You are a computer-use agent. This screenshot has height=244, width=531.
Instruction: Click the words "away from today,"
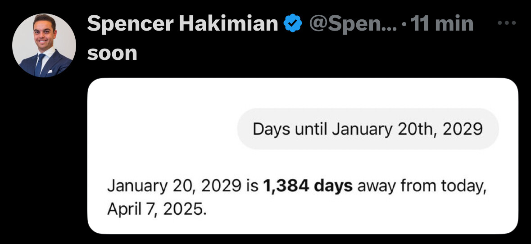(422, 187)
